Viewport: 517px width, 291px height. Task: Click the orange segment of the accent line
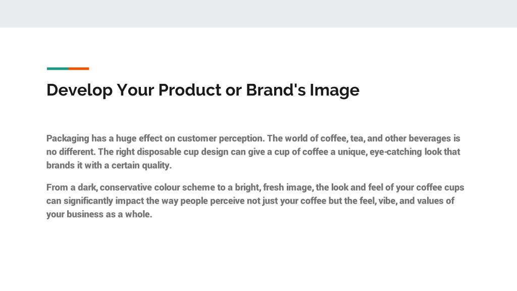tap(79, 69)
